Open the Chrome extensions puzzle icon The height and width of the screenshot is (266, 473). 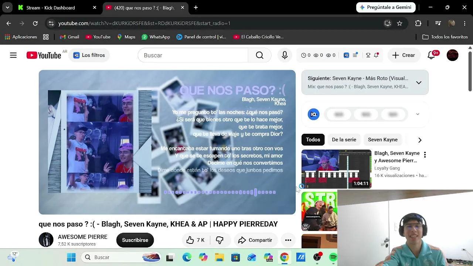[418, 23]
